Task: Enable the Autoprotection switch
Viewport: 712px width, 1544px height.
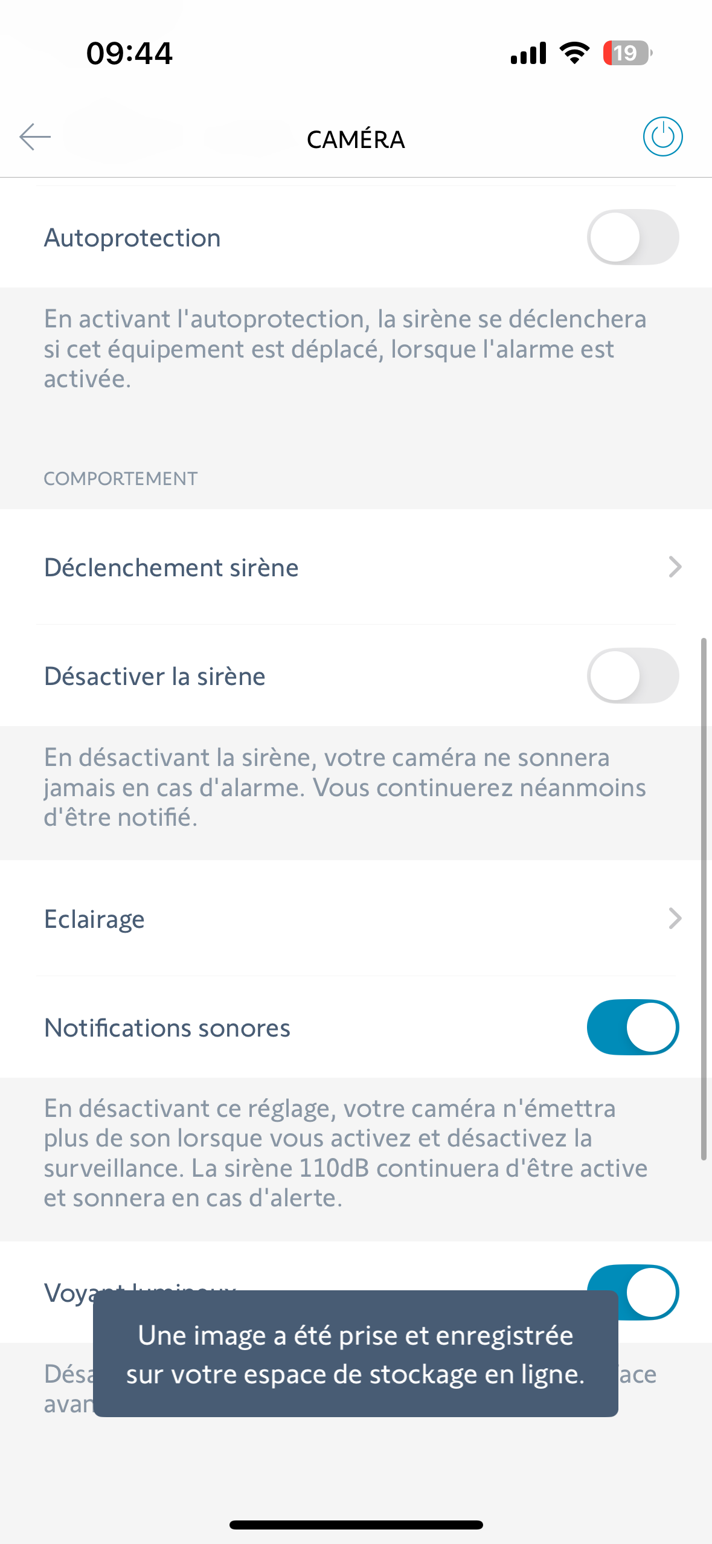Action: tap(632, 237)
